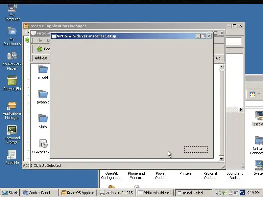Screen dimensions: 263x197
Task: Minimize the Virtio-win-driver-installer Setup window
Action: pos(198,36)
